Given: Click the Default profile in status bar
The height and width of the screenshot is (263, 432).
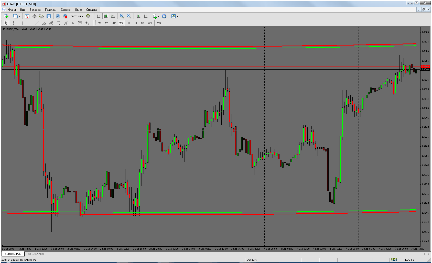Looking at the screenshot, I should tap(252, 260).
